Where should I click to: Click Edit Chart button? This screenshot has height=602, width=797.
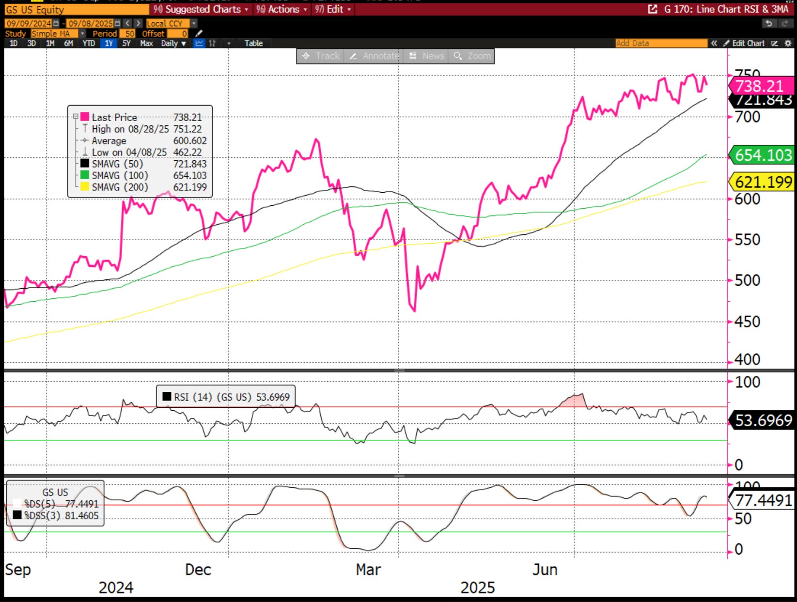(744, 43)
